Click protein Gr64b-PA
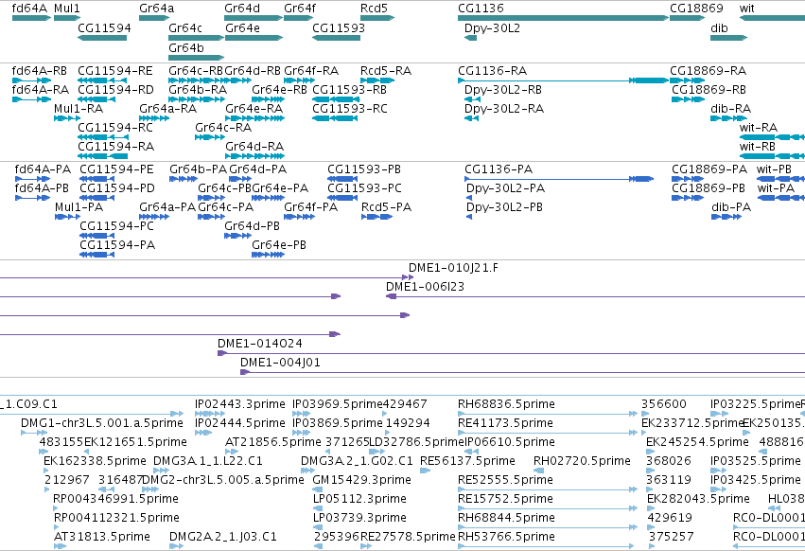 tap(198, 169)
